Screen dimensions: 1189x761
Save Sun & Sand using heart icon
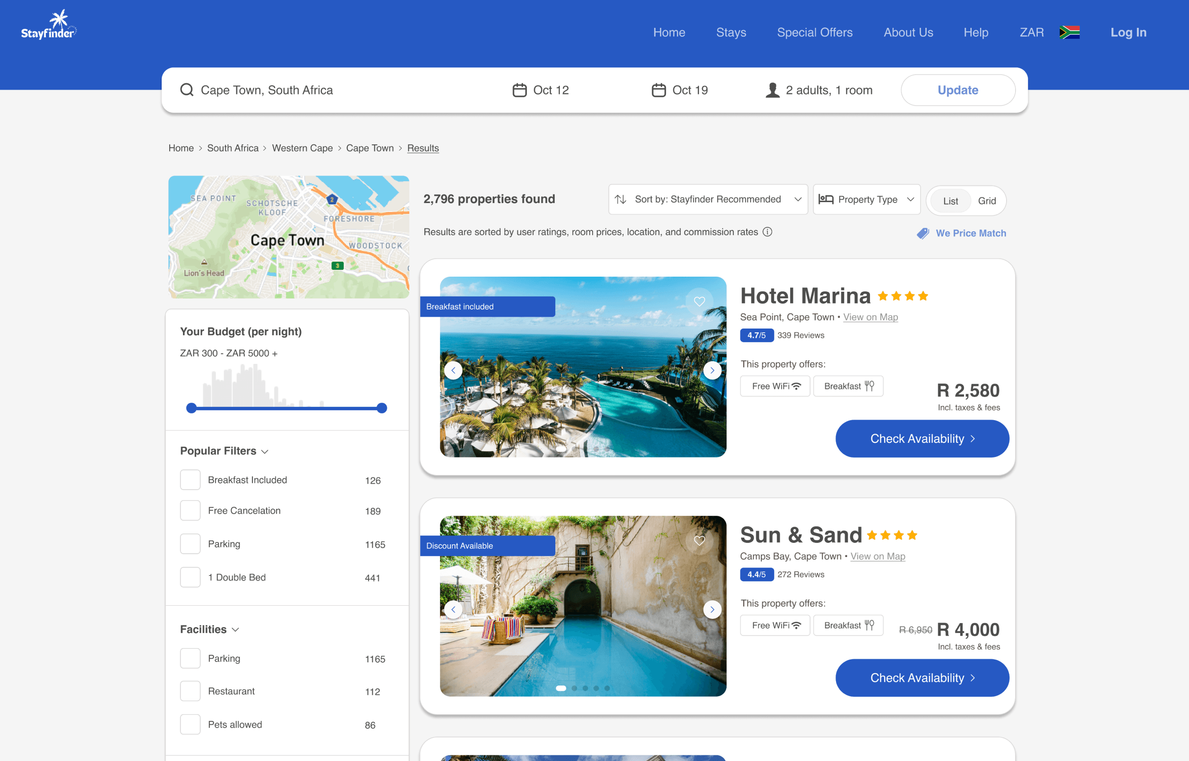pyautogui.click(x=699, y=541)
